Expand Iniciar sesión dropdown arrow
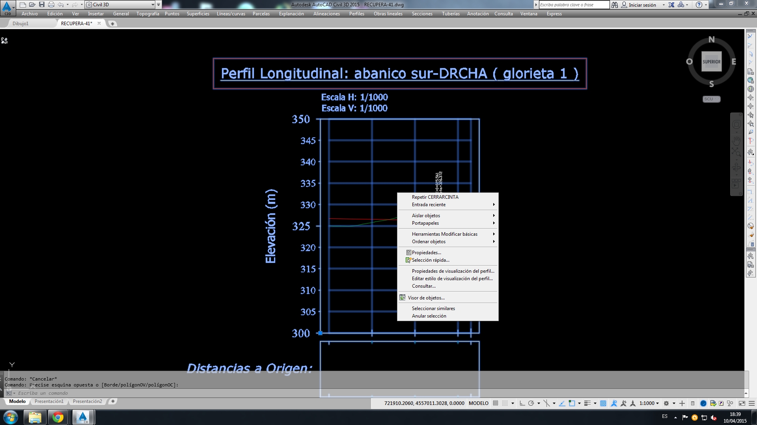The width and height of the screenshot is (757, 425). [664, 5]
